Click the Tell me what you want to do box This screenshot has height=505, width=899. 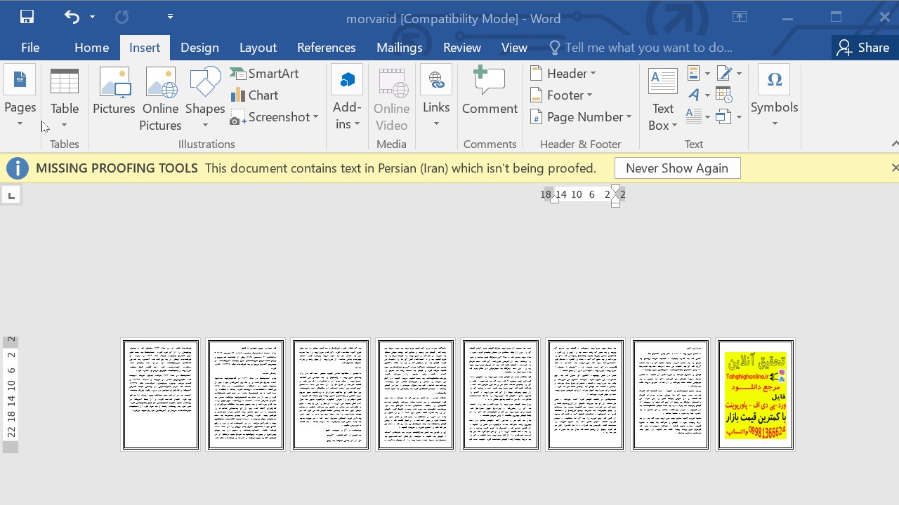pyautogui.click(x=641, y=48)
